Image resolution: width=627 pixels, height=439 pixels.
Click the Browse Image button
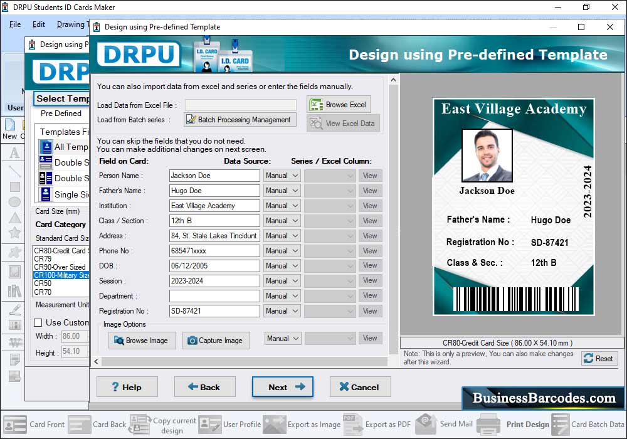pos(142,341)
